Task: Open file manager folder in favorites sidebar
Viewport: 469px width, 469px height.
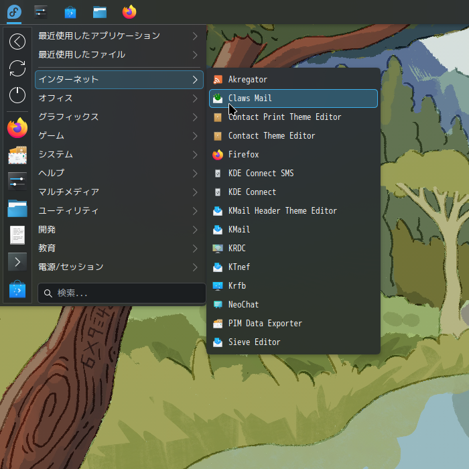Action: click(x=17, y=208)
